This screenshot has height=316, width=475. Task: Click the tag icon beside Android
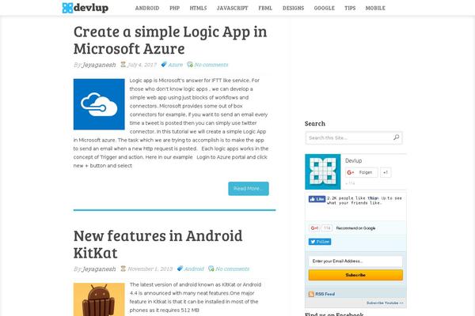(180, 269)
